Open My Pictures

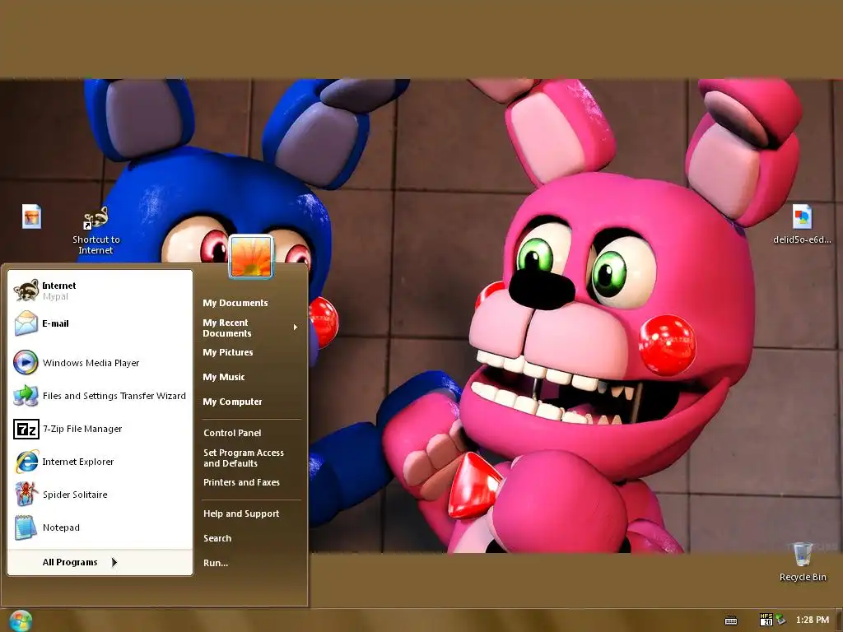pos(228,352)
